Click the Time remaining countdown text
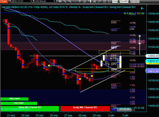The image size is (159, 117). (x=128, y=108)
